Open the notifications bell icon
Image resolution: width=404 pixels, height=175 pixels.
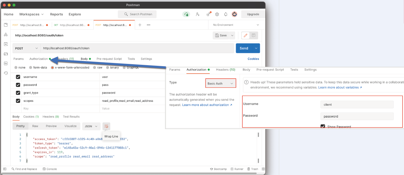click(x=226, y=14)
